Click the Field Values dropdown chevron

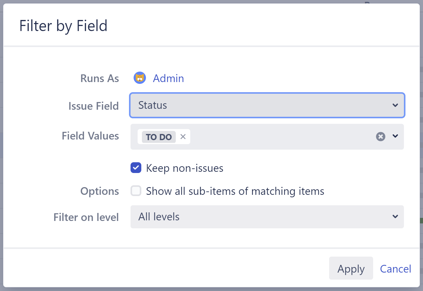point(395,136)
